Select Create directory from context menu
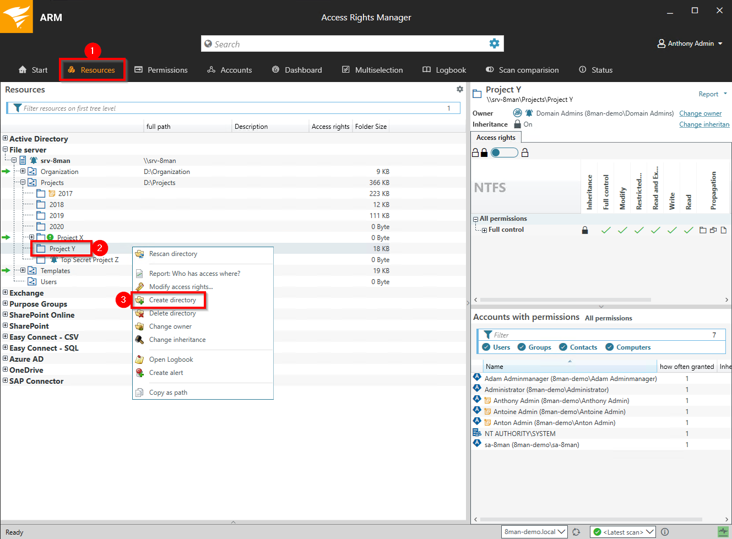This screenshot has height=539, width=732. tap(172, 300)
